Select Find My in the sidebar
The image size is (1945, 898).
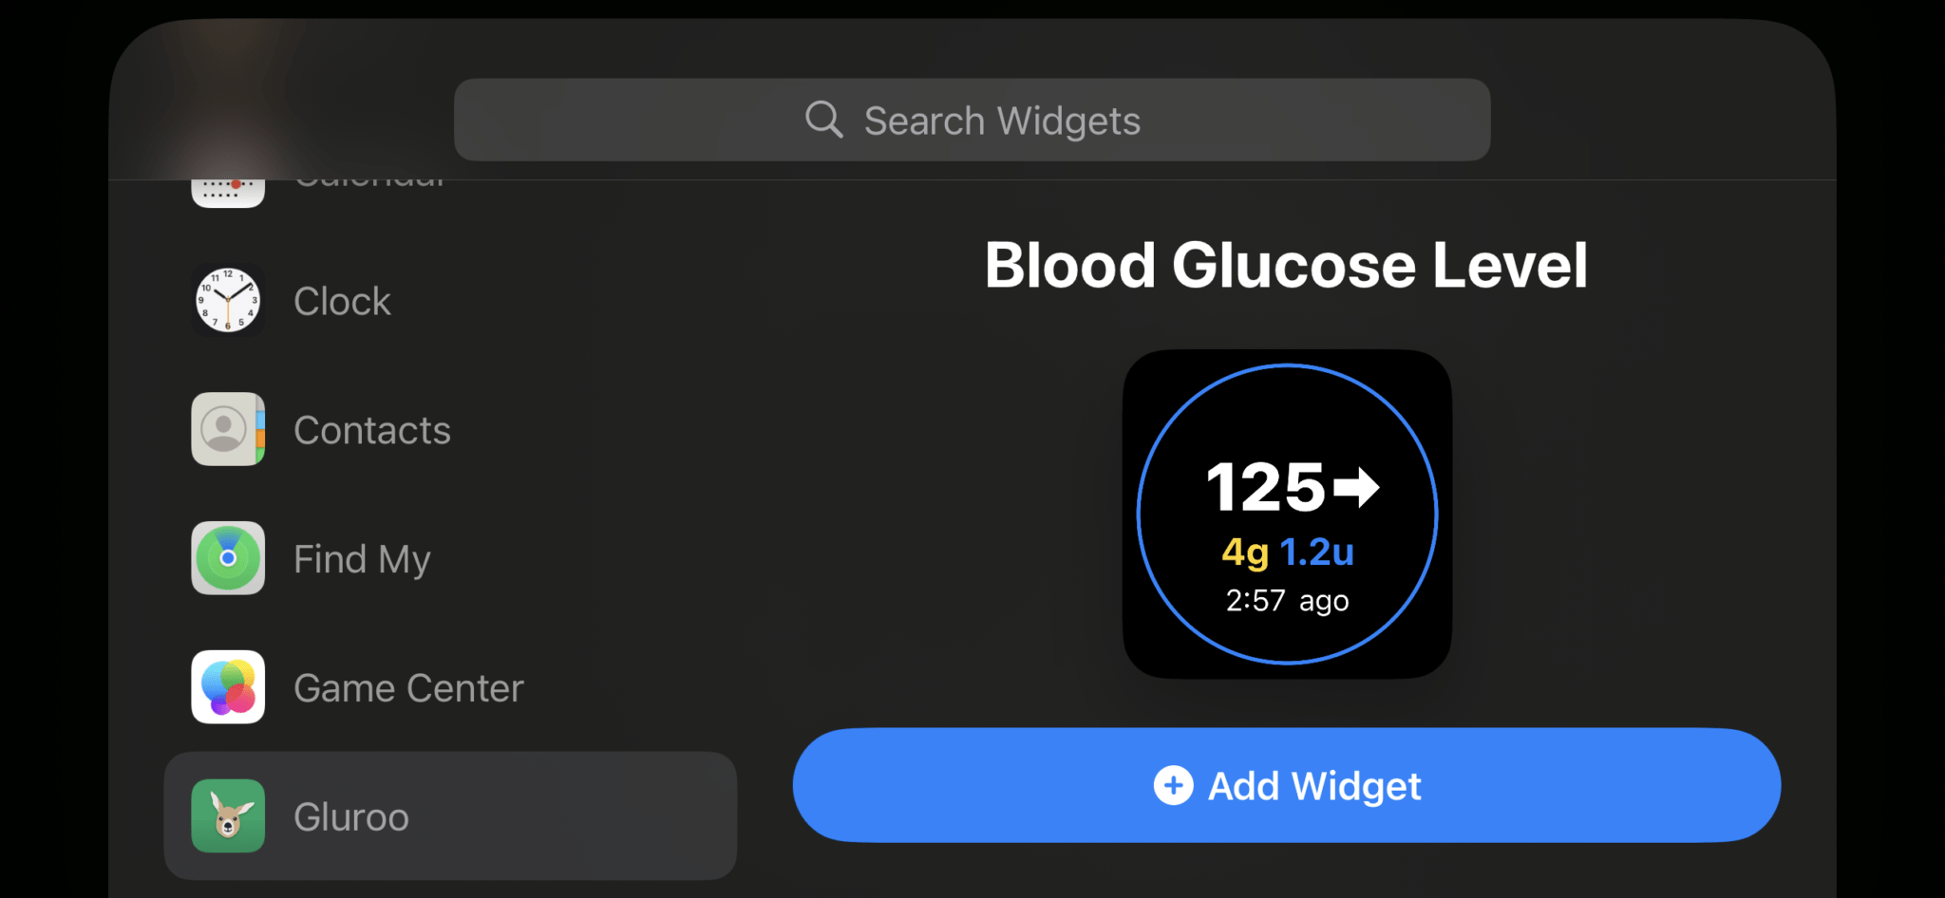tap(362, 558)
